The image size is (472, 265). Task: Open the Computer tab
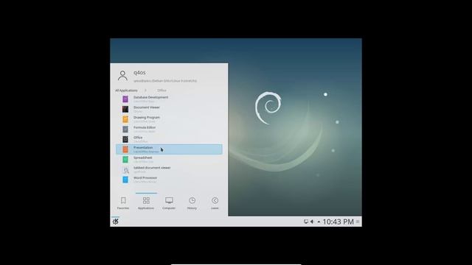coord(169,203)
